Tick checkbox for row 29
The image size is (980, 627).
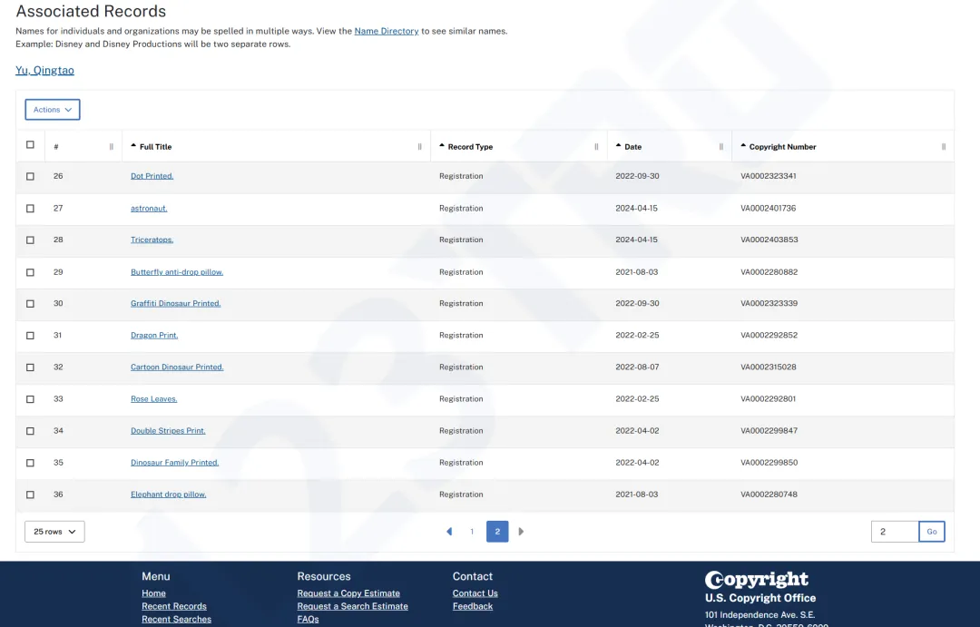pos(30,272)
